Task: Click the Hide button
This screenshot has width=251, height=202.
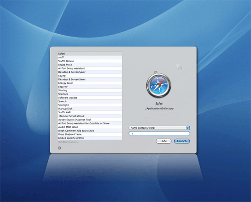Action: [x=164, y=141]
